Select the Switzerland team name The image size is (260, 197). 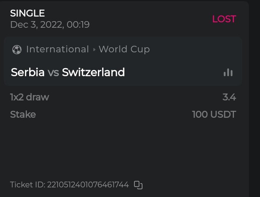93,72
